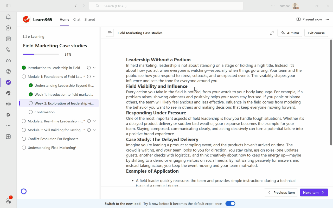This screenshot has height=208, width=333.
Task: Toggle the course outline hamburger menu
Action: click(x=110, y=33)
